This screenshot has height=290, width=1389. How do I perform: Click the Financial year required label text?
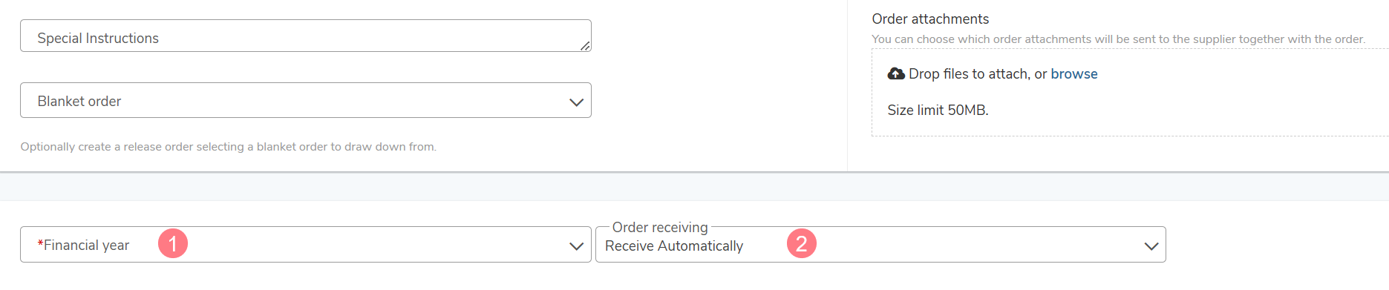[x=83, y=245]
